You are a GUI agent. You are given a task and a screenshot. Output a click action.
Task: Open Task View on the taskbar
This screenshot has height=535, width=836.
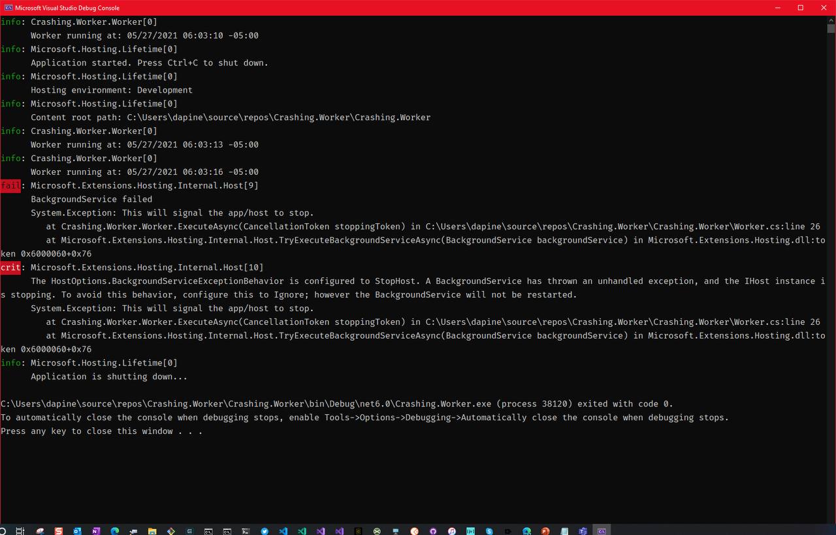click(x=20, y=531)
